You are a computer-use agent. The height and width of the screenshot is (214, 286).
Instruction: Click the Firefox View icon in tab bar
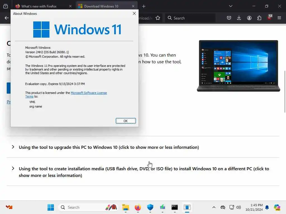pos(6,6)
